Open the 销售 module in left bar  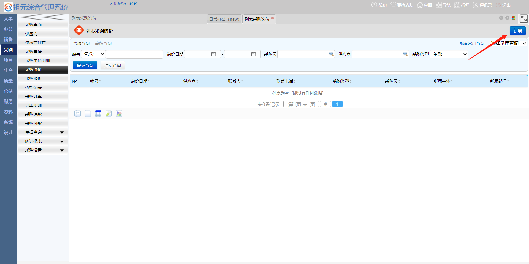pyautogui.click(x=8, y=39)
